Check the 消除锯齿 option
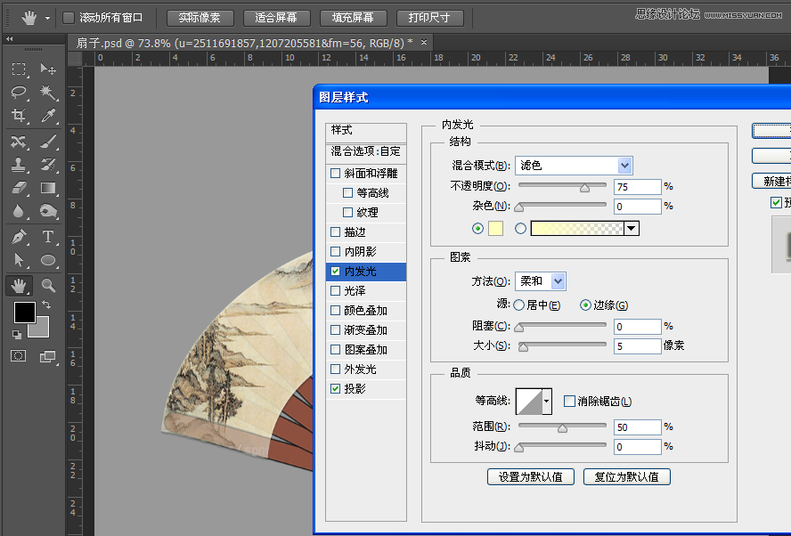The width and height of the screenshot is (791, 536). [569, 401]
